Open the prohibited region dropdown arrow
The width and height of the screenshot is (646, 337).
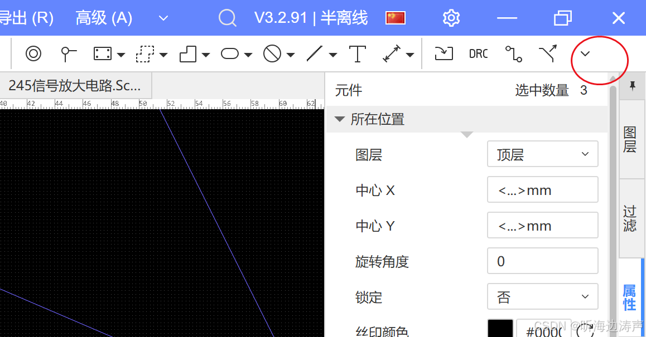tap(291, 55)
